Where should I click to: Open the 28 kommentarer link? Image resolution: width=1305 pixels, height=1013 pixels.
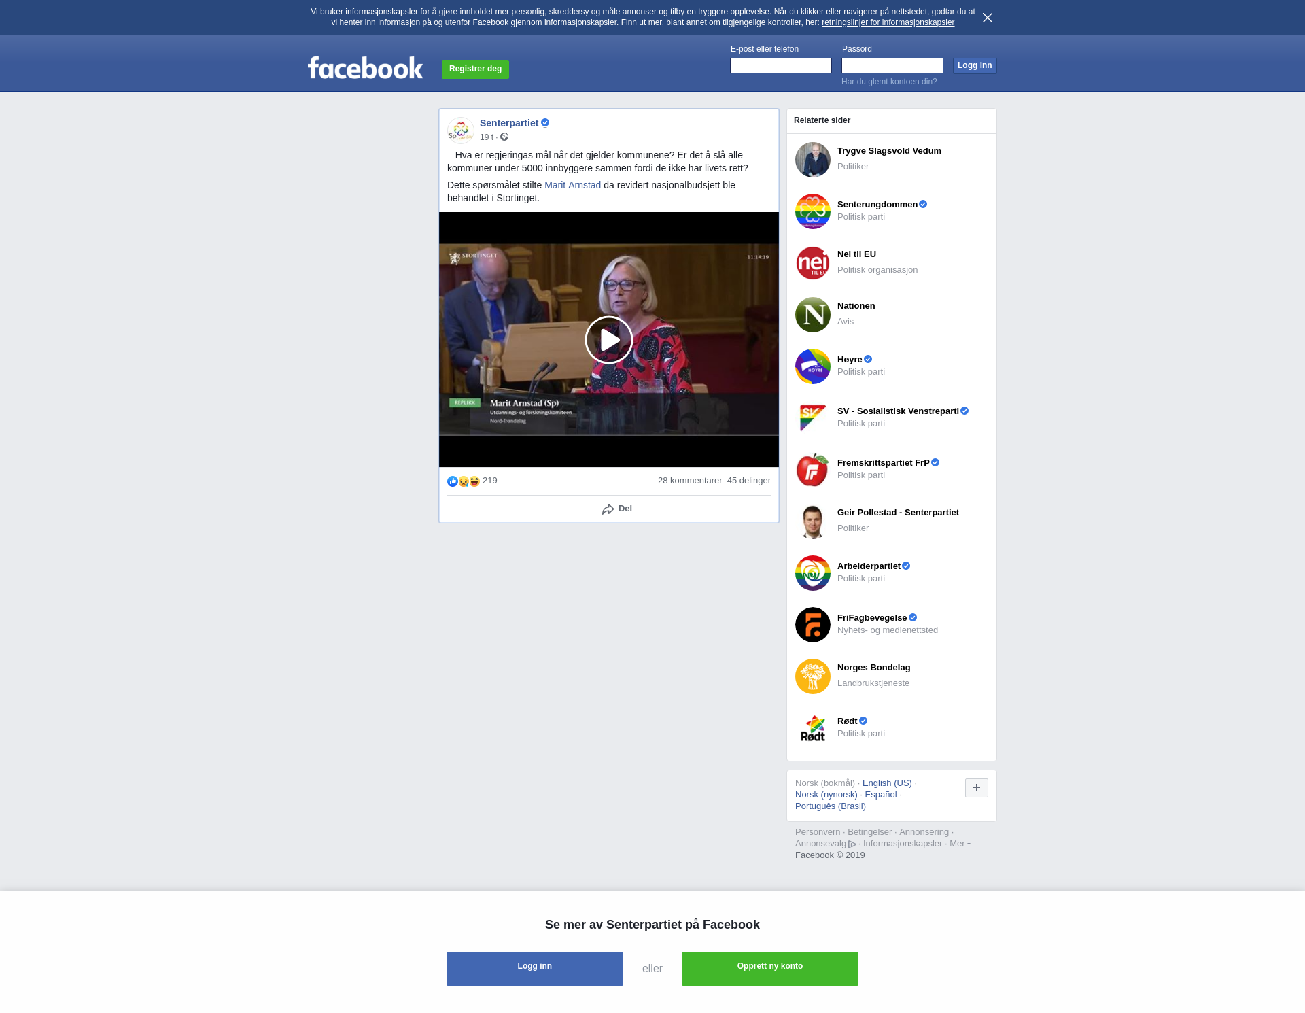coord(690,481)
